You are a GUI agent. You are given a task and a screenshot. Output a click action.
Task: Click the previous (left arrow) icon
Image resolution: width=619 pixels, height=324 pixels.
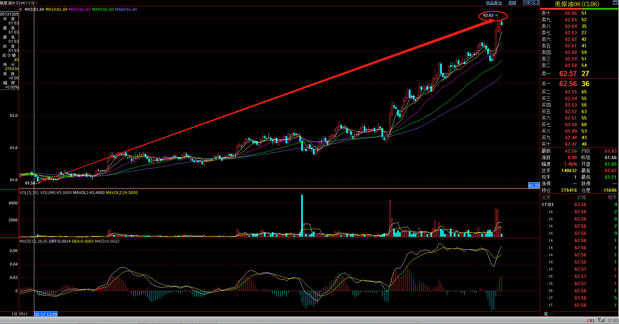[526, 3]
